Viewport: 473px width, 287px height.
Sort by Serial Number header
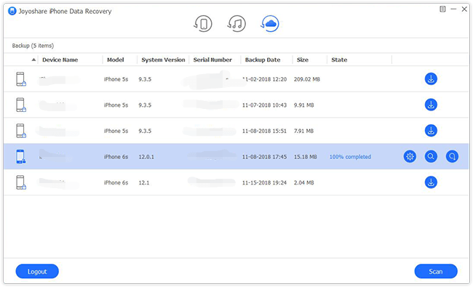pos(212,60)
